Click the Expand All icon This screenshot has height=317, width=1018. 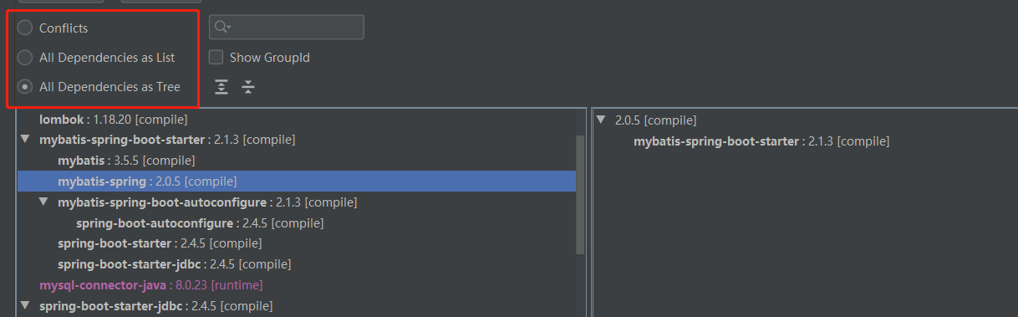pos(221,87)
